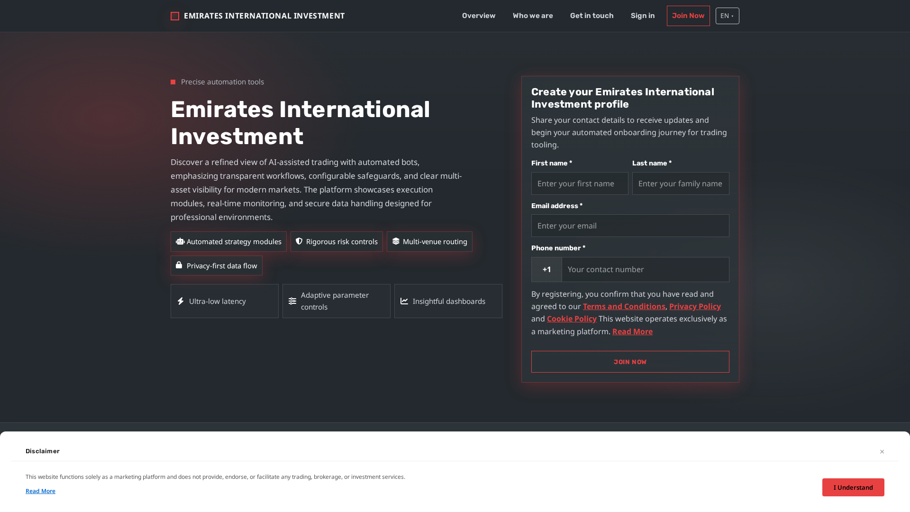
Task: Click the Insightful dashboards card
Action: 448,301
